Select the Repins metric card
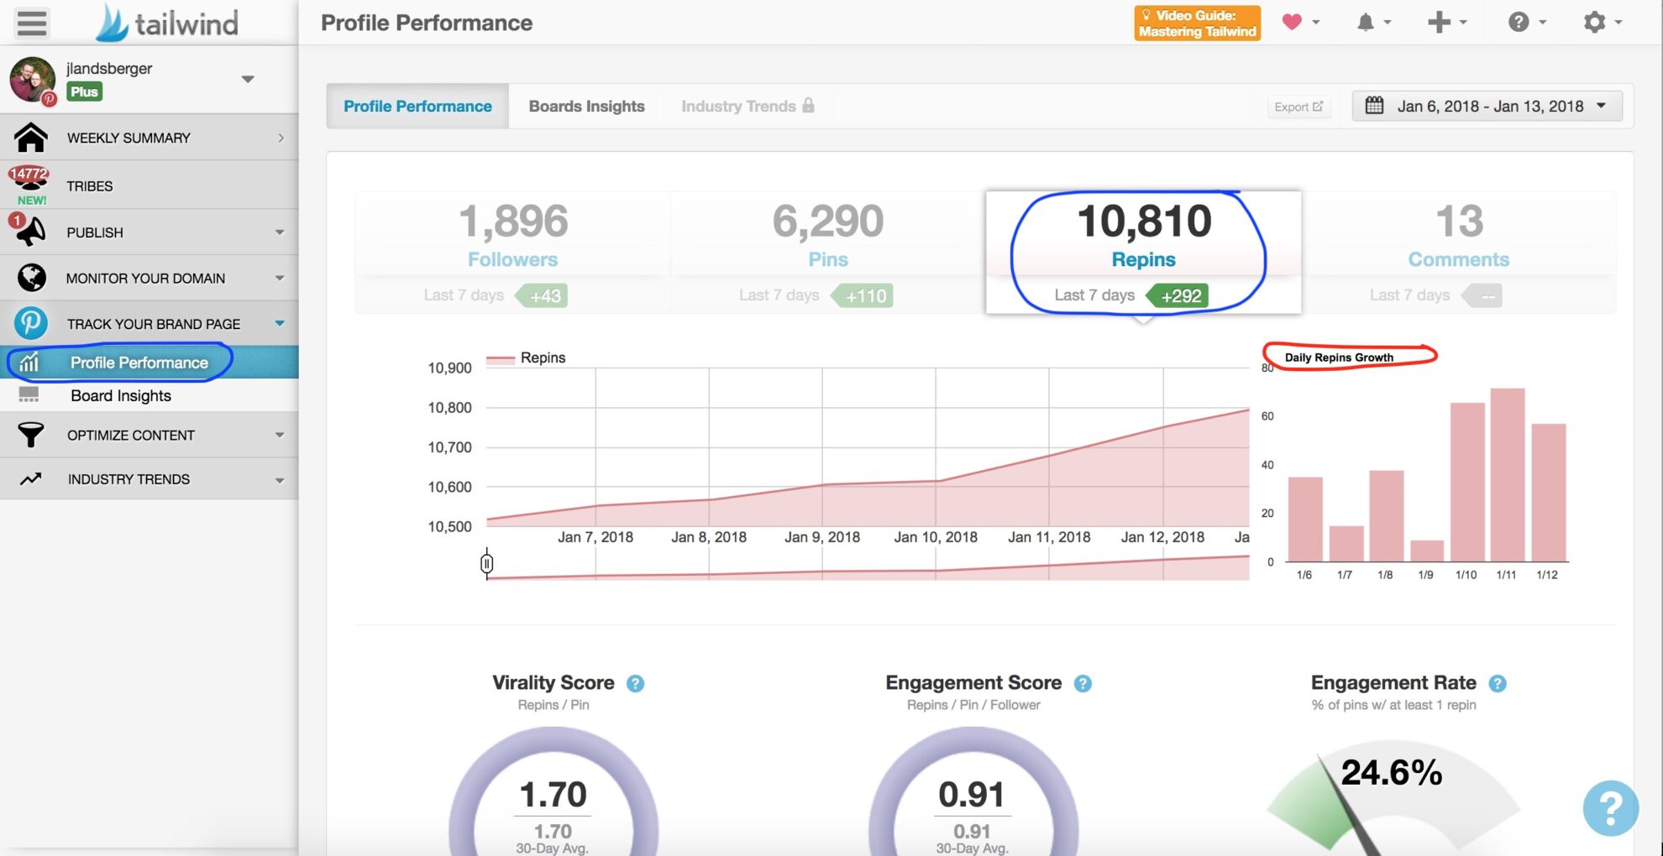The image size is (1663, 856). click(1143, 252)
